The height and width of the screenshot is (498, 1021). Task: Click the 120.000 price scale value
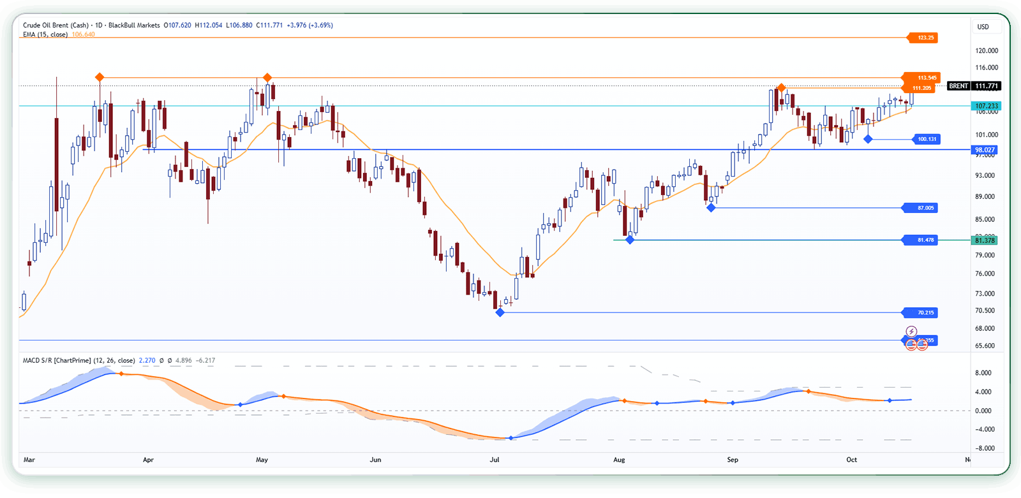987,50
